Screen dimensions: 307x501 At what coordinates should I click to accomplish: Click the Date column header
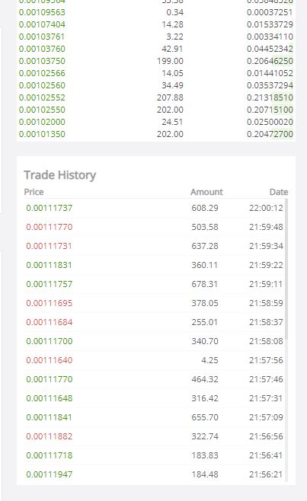tap(279, 192)
